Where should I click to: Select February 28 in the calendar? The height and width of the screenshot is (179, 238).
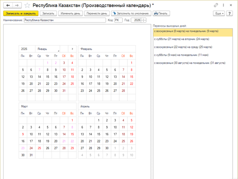coord(123,91)
